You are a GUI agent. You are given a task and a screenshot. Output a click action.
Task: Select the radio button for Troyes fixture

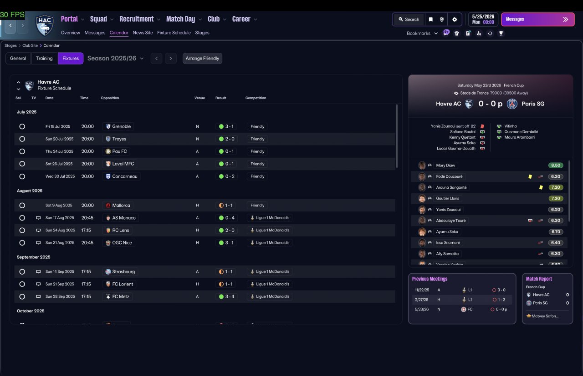[x=22, y=139]
